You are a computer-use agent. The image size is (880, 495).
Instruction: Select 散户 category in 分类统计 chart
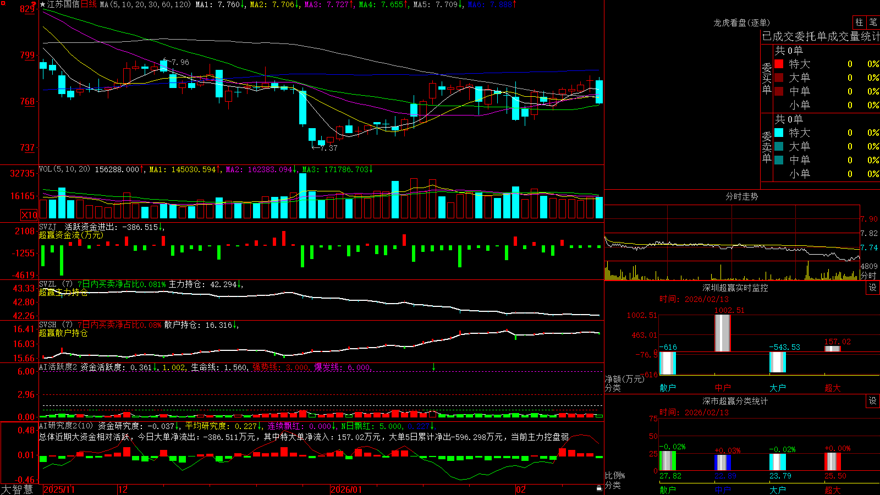pyautogui.click(x=668, y=490)
